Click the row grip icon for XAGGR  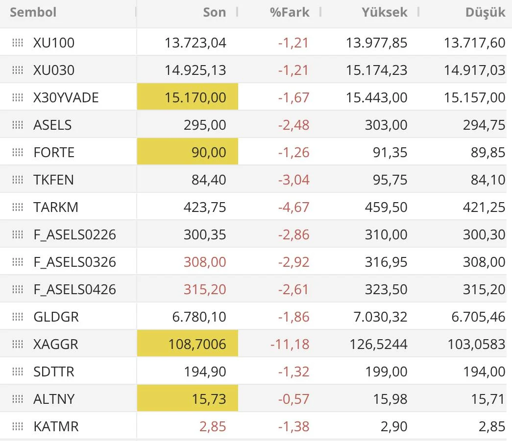pos(18,344)
